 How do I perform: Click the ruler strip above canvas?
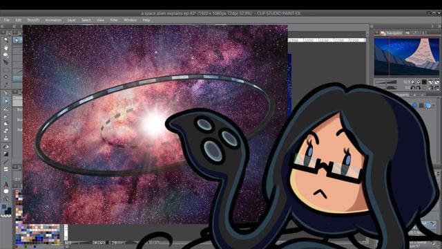tap(326, 40)
